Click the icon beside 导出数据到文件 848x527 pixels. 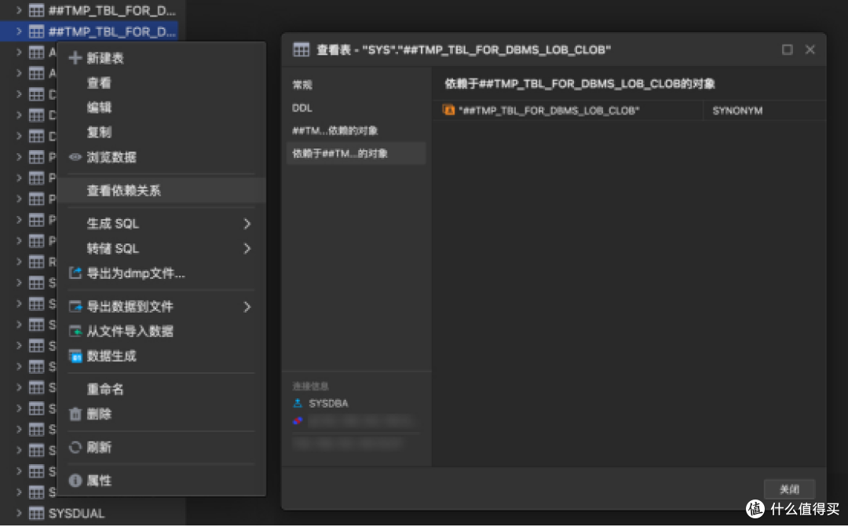[75, 307]
